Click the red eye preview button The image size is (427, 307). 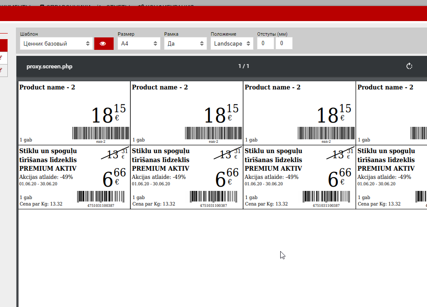(104, 43)
